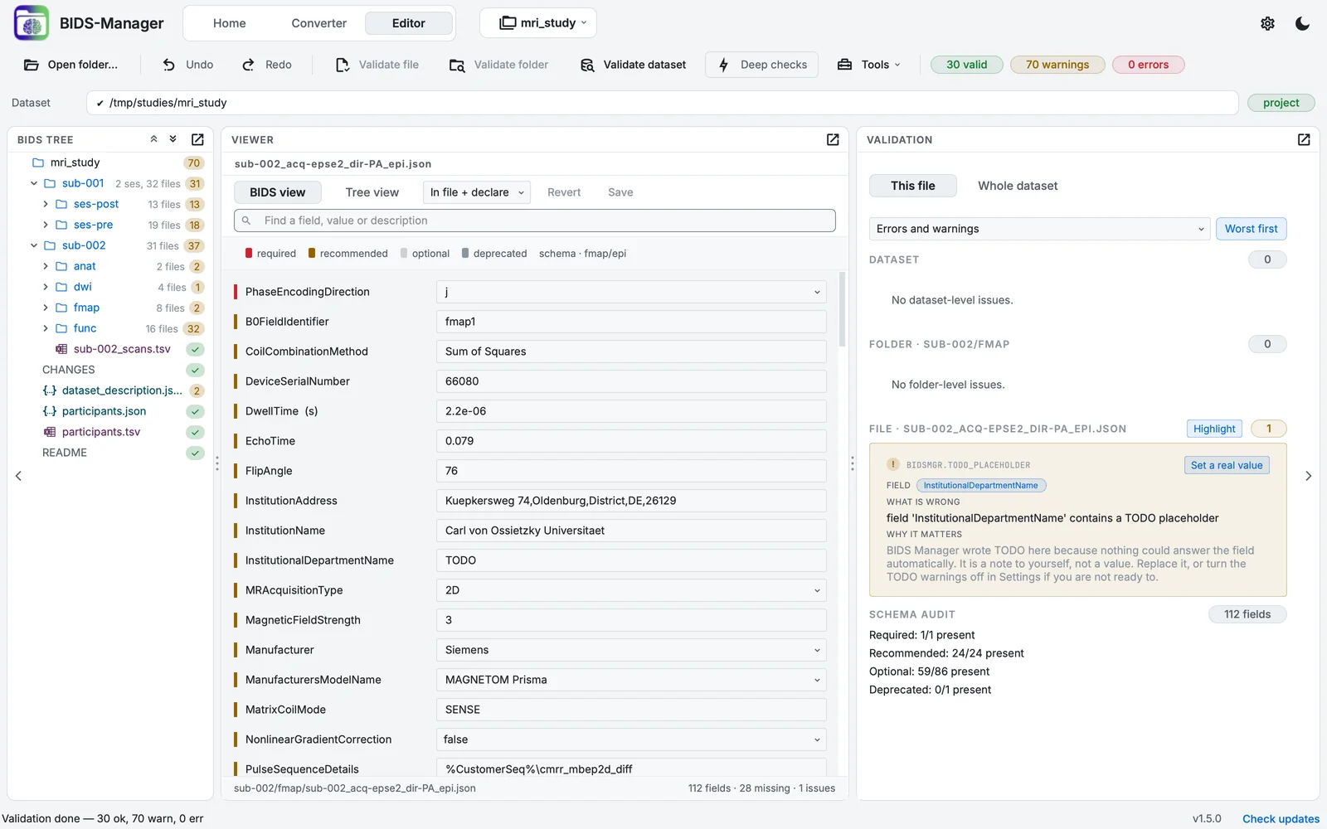Toggle the 30 valid filter pill
The image size is (1327, 829).
967,65
